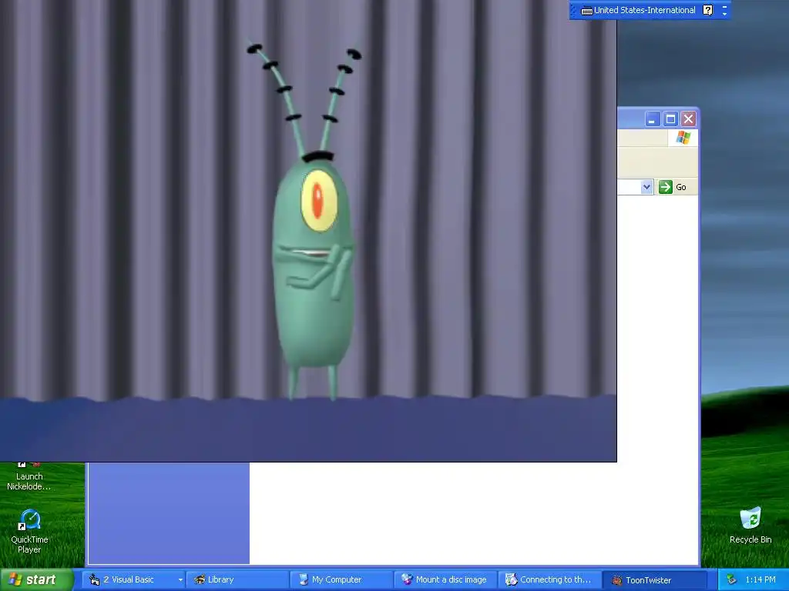Expand the address bar dropdown arrow

(646, 187)
